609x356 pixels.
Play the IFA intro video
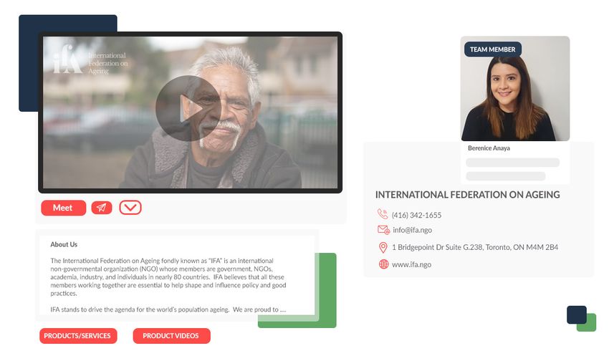tap(188, 108)
